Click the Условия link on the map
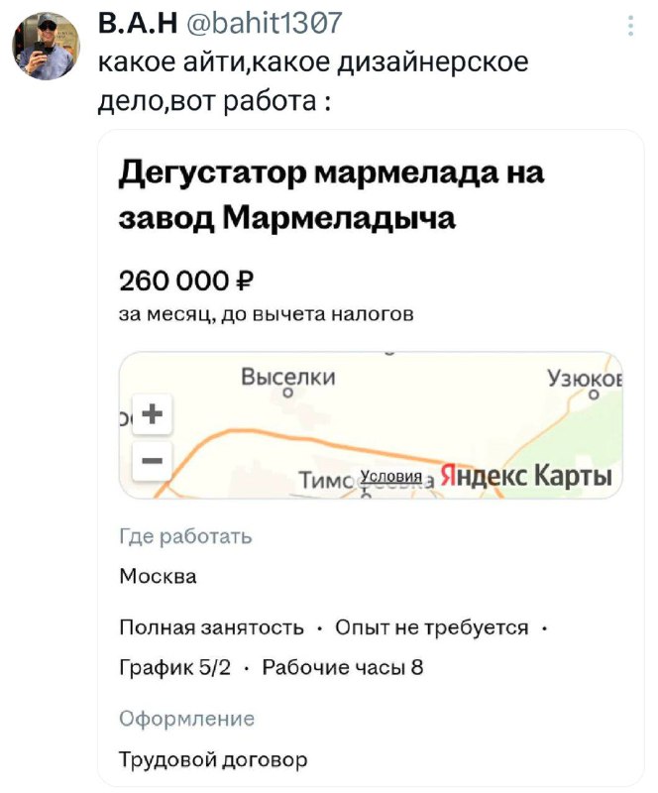This screenshot has height=793, width=658. [391, 477]
